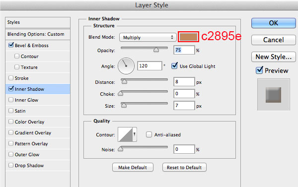The image size is (298, 187).
Task: Select the Pattern Overlay settings label
Action: 31,144
